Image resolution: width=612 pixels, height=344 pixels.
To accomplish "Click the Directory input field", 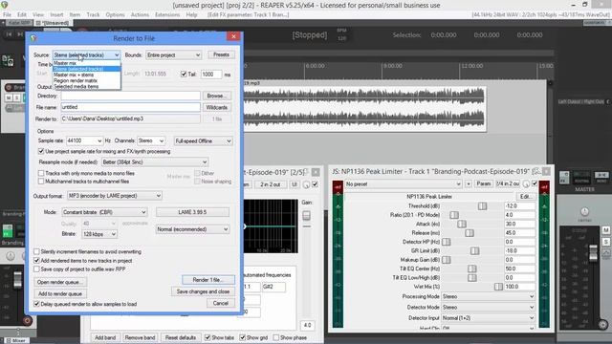I will pyautogui.click(x=130, y=96).
